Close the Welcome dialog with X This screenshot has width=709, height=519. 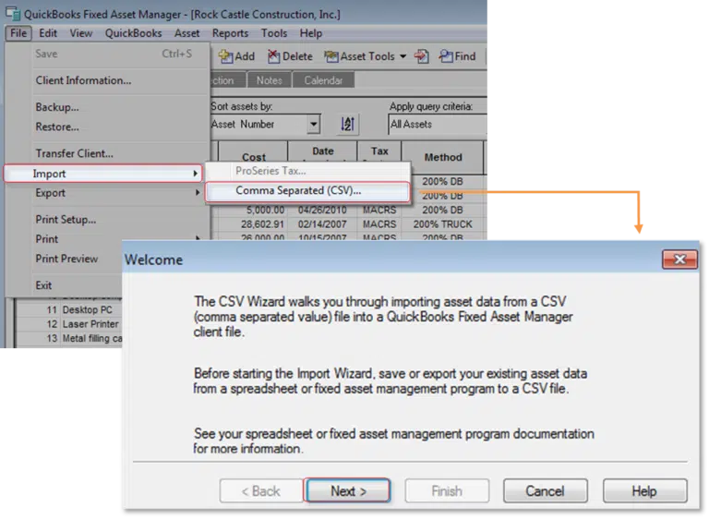point(679,259)
